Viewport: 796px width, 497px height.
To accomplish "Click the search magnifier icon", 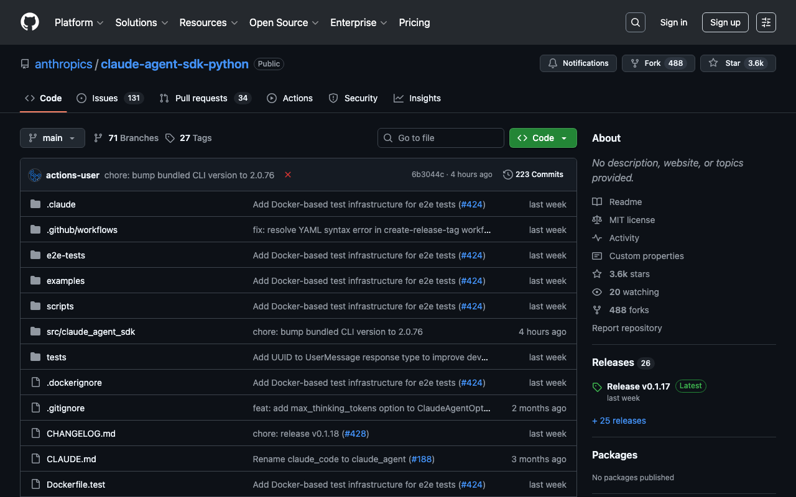I will point(635,22).
